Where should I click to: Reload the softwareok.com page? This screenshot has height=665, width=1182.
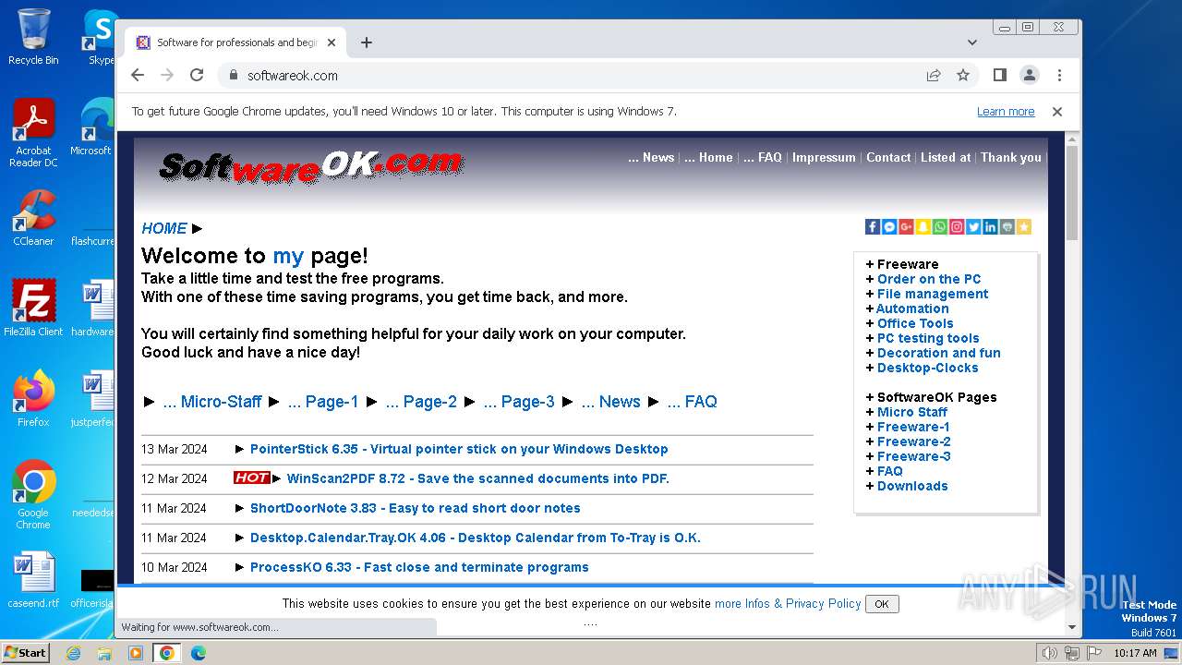197,75
